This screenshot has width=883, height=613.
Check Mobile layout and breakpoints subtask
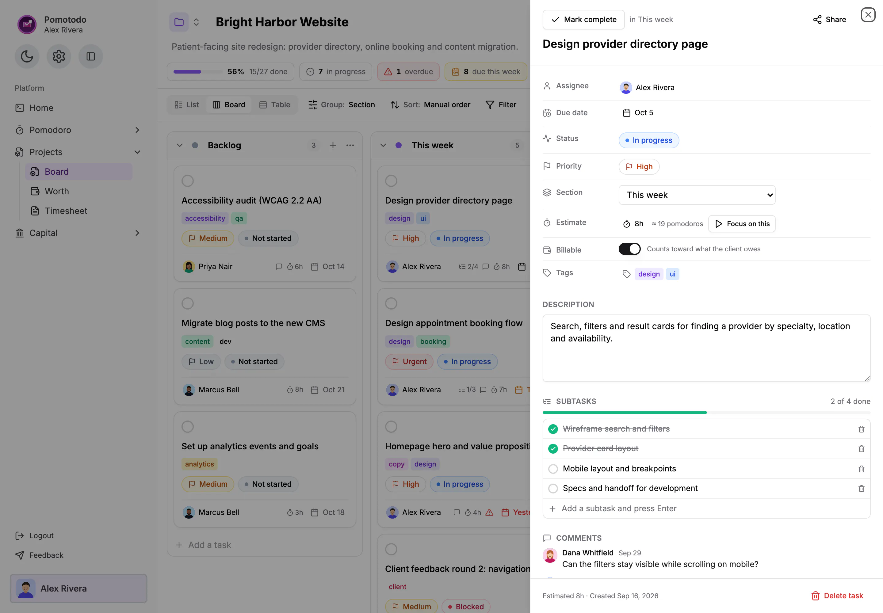[x=553, y=469]
